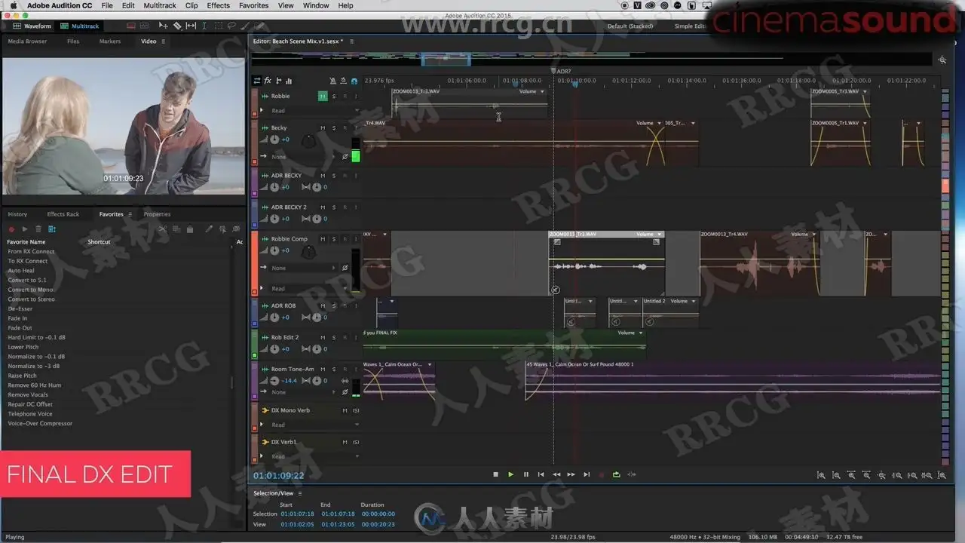Apply the Remove 60 Hz Hum favorite
The height and width of the screenshot is (543, 965).
pos(35,385)
